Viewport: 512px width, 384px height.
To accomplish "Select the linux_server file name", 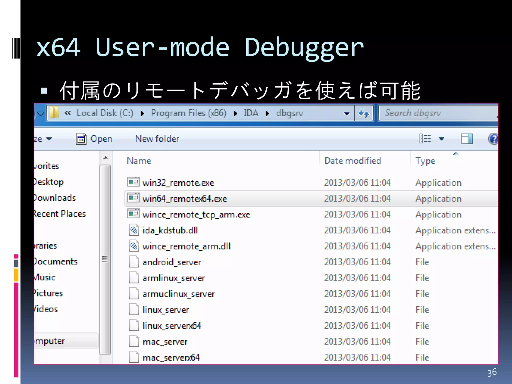I will point(166,310).
